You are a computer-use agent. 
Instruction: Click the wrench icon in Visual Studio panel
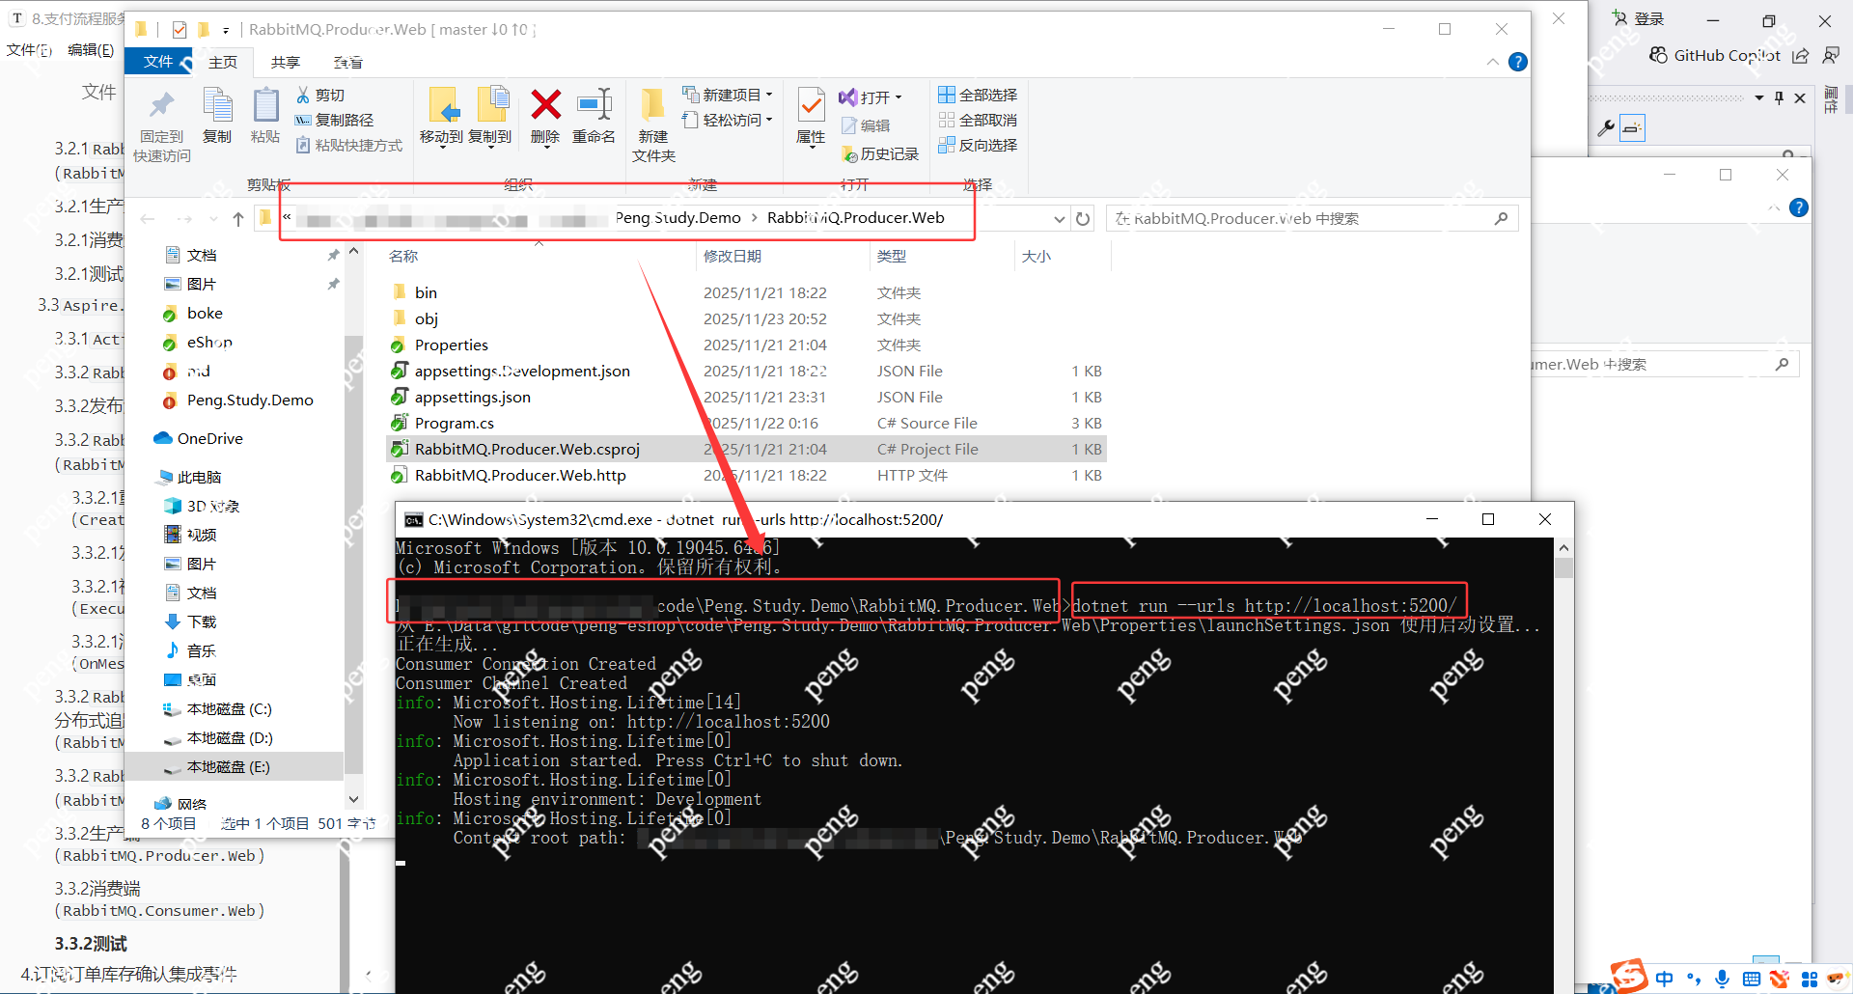coord(1606,127)
